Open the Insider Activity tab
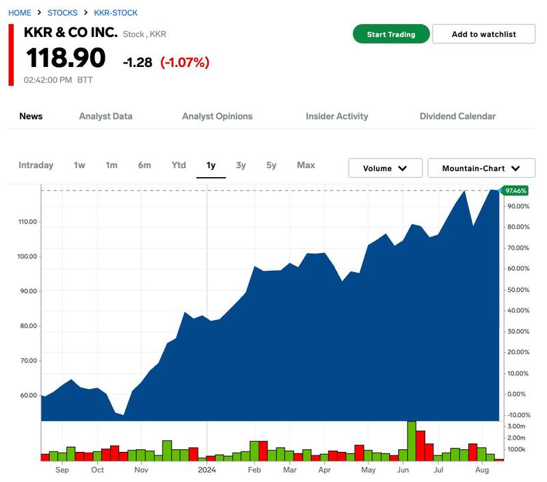 (337, 116)
